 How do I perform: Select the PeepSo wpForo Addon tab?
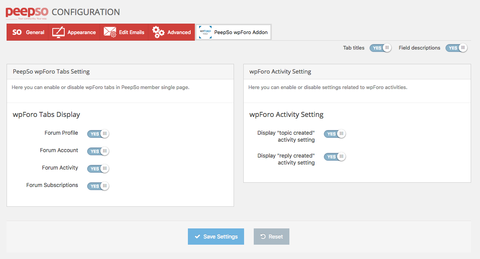[x=233, y=32]
